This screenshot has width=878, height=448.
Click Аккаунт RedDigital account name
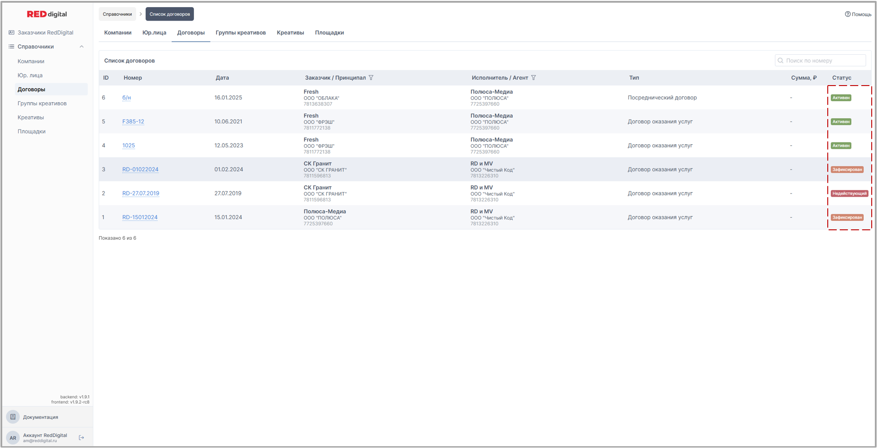click(45, 435)
